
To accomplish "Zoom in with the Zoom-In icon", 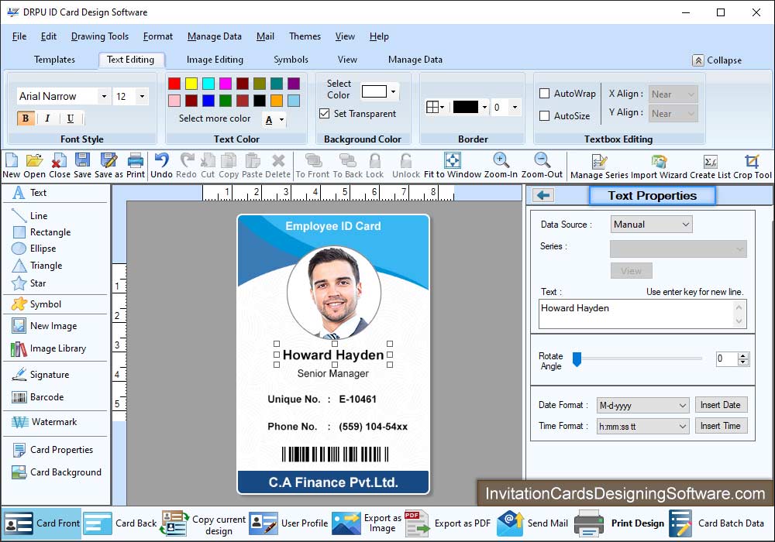I will [501, 160].
